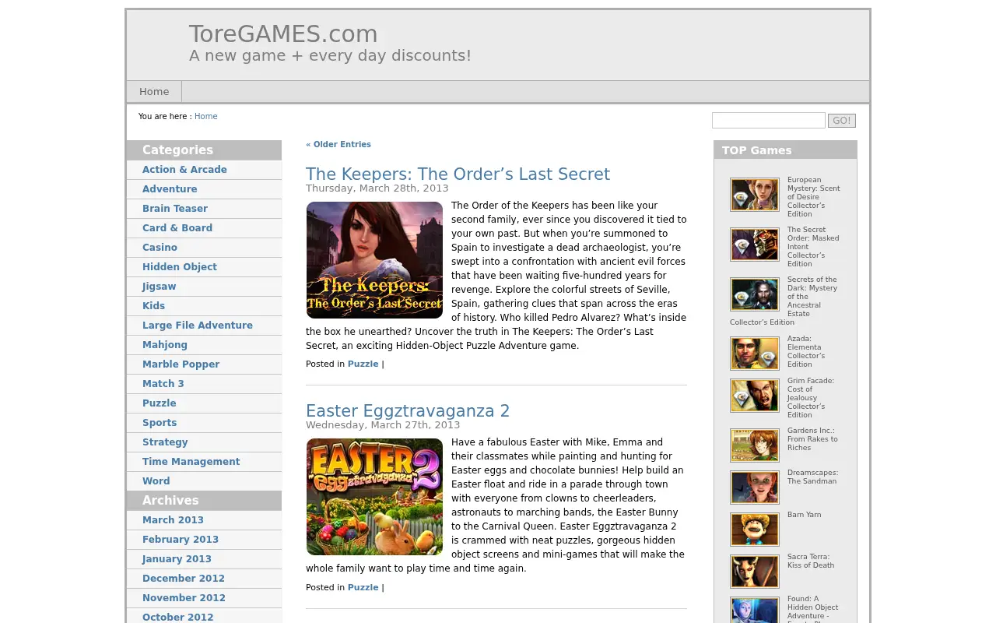Screen dimensions: 996x623
Task: Open March 2013 archive
Action: [204, 520]
